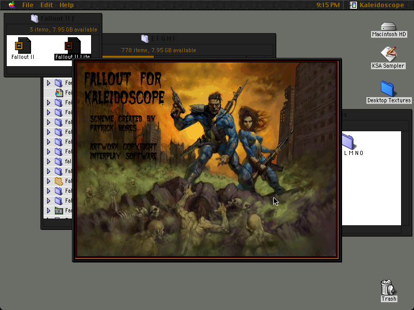Image resolution: width=414 pixels, height=310 pixels.
Task: Click the 'Fallout II ƒ' window title
Action: 57,19
